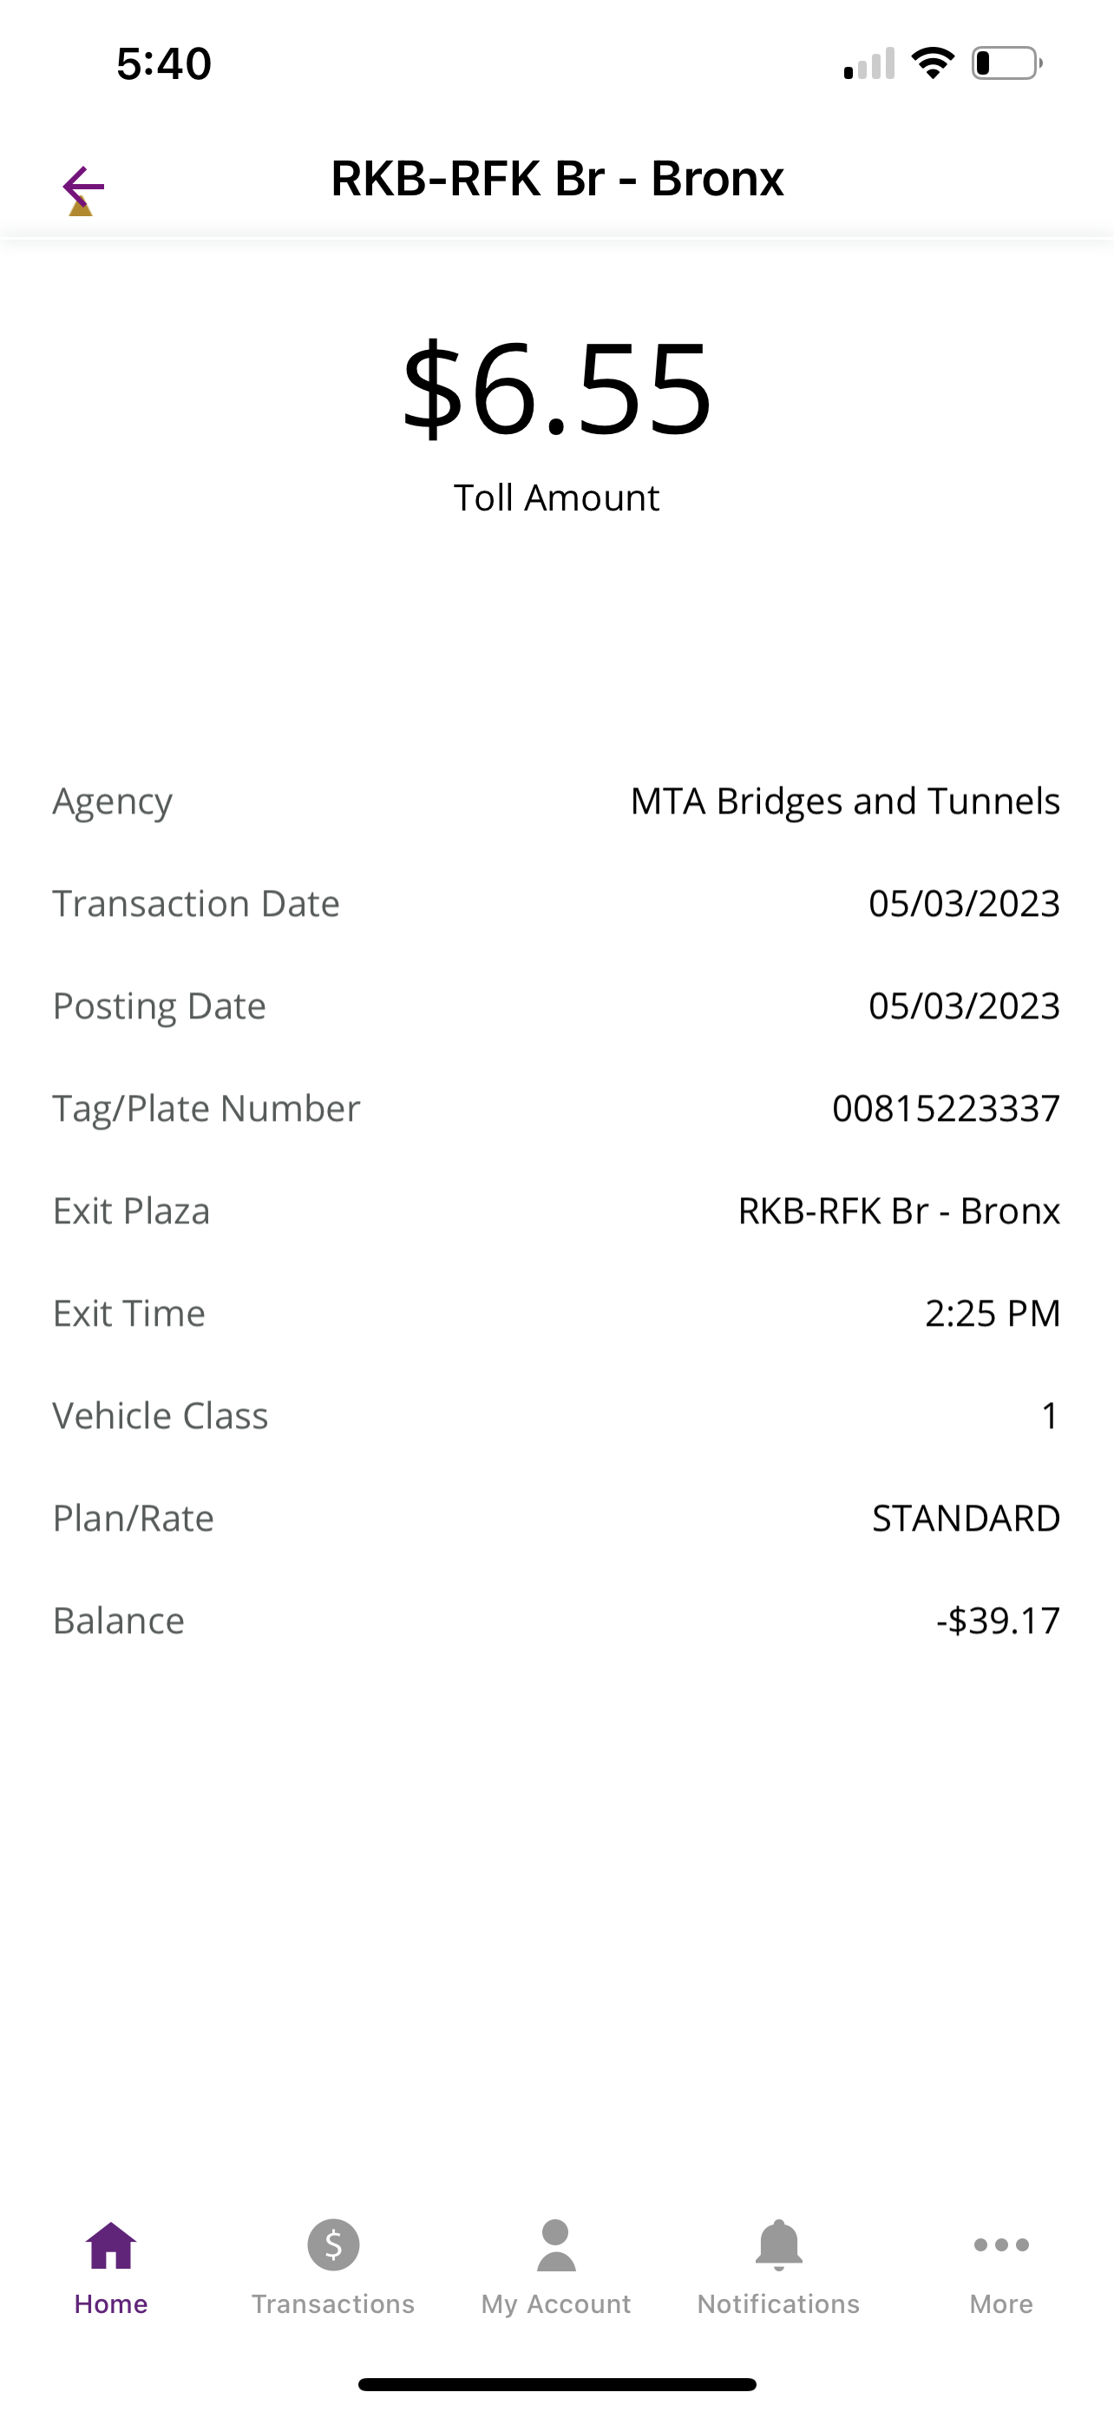This screenshot has height=2412, width=1114.
Task: Tap the home indicator bar at bottom
Action: [556, 2384]
